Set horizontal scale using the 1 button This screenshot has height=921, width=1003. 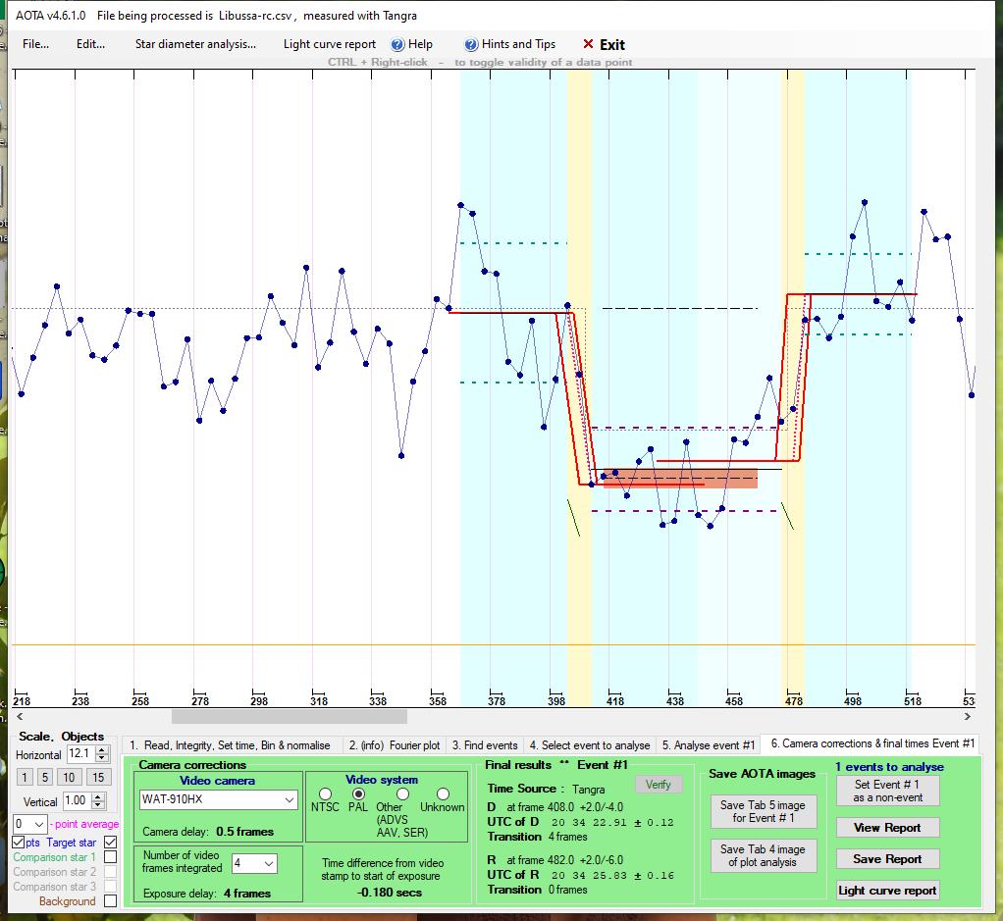pyautogui.click(x=25, y=777)
